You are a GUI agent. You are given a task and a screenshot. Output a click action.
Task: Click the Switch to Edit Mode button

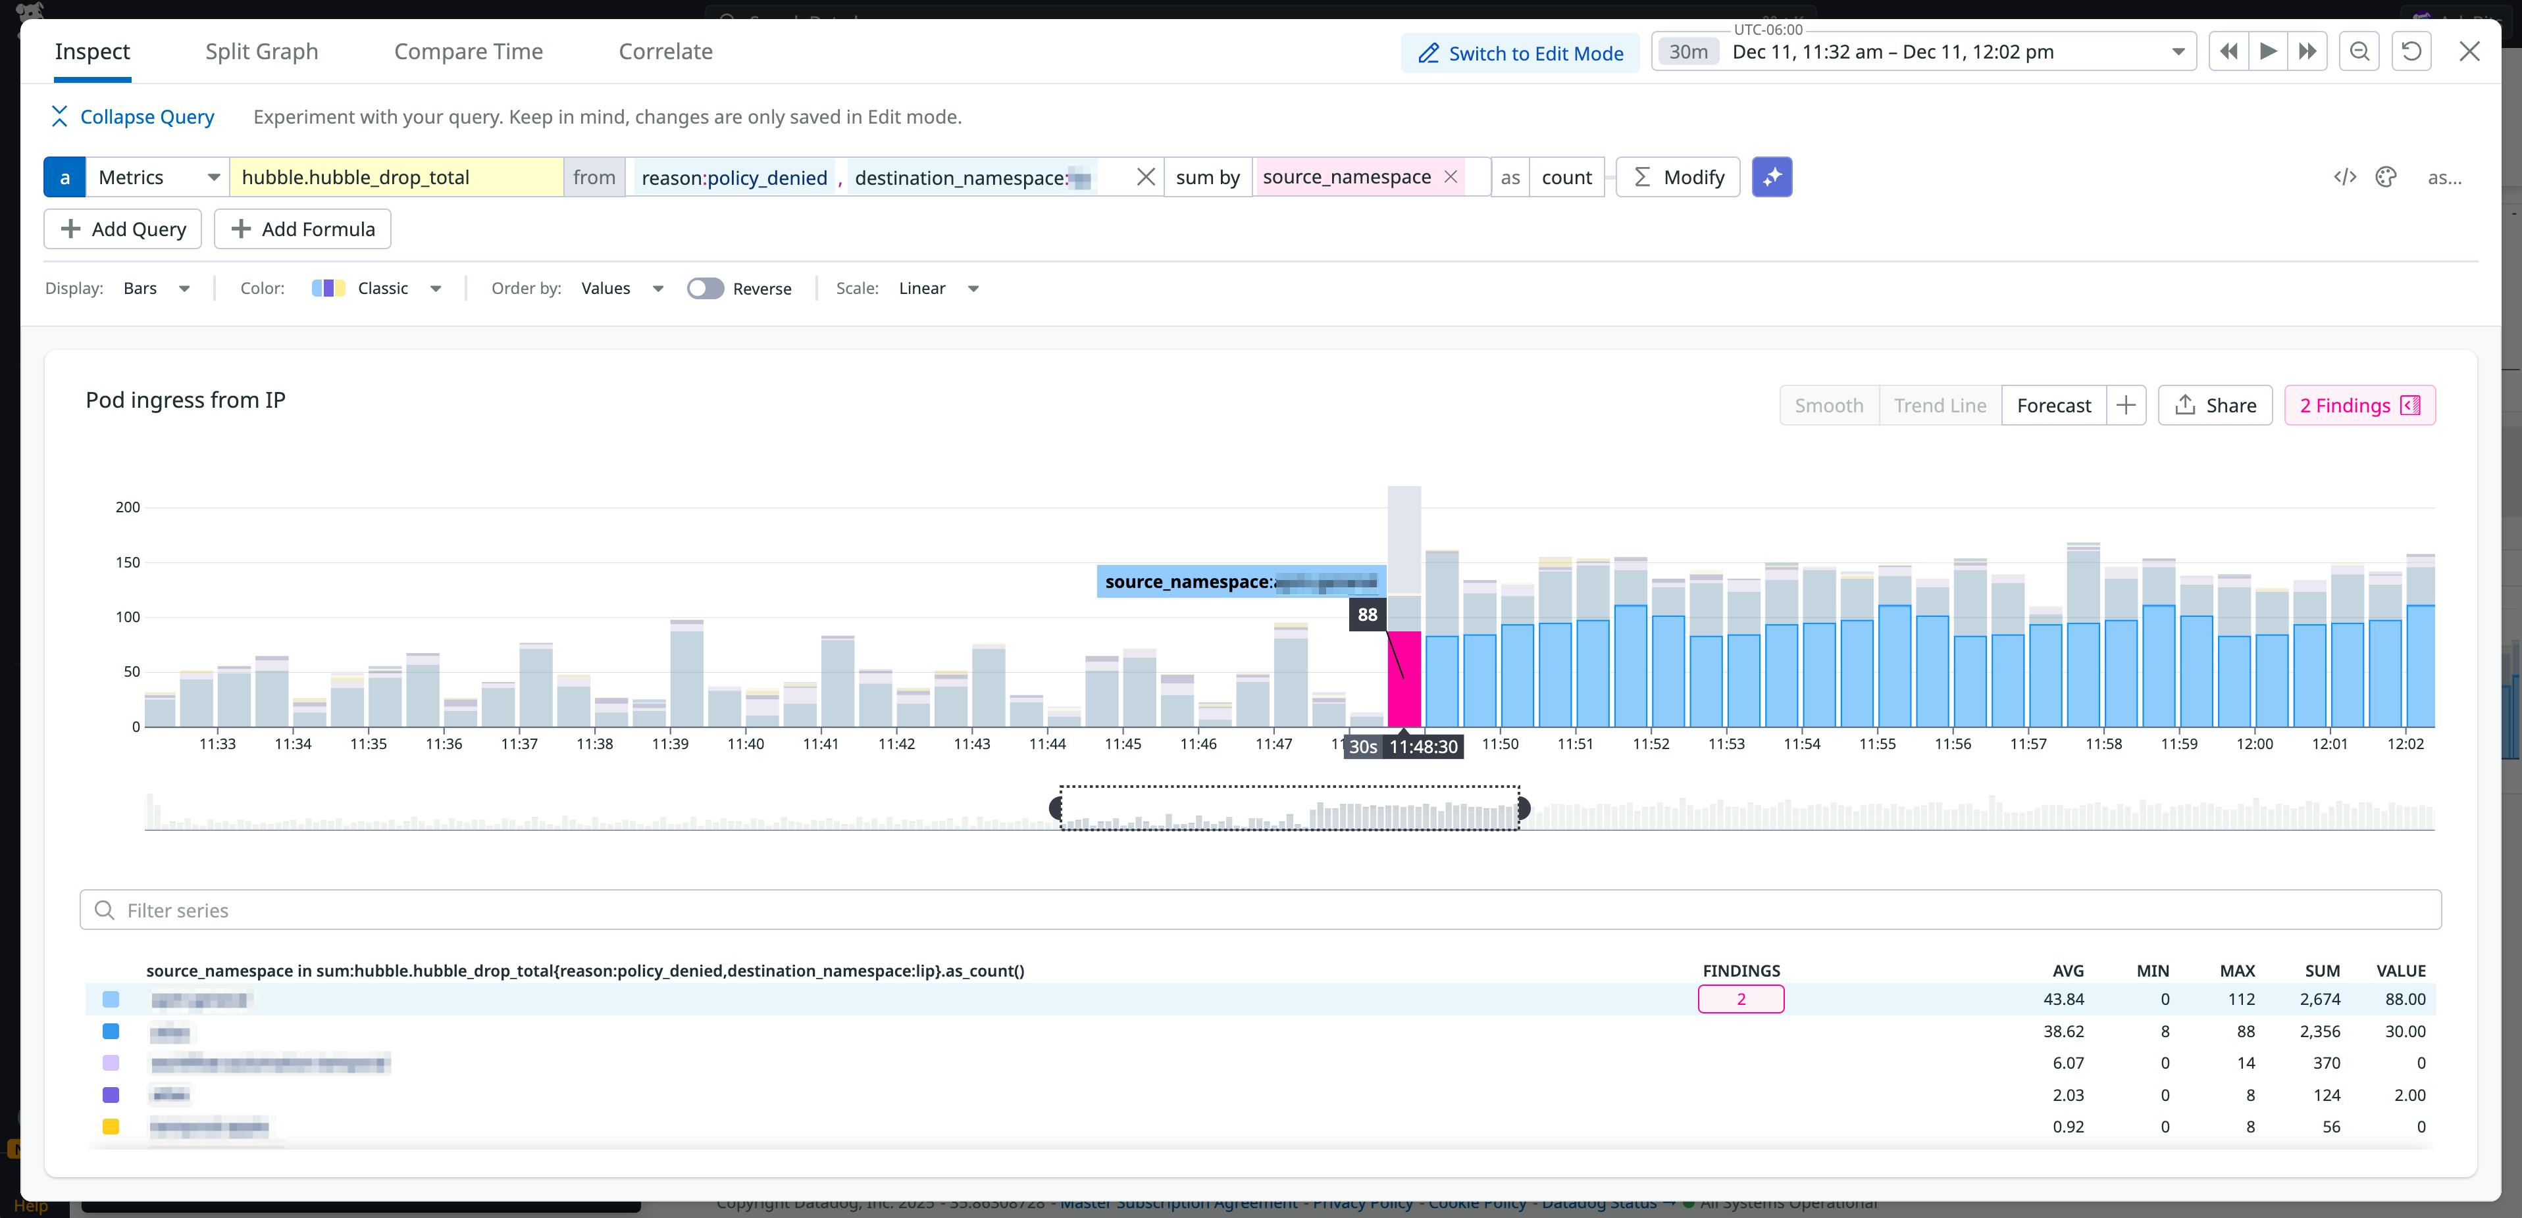click(1518, 53)
